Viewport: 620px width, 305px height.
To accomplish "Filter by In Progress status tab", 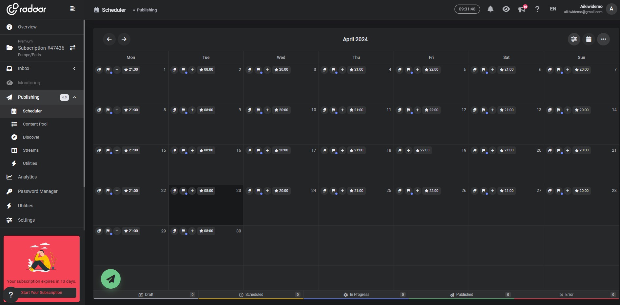I will [x=356, y=295].
